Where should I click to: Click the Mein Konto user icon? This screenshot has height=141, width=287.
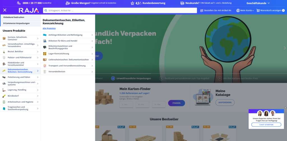[238, 10]
